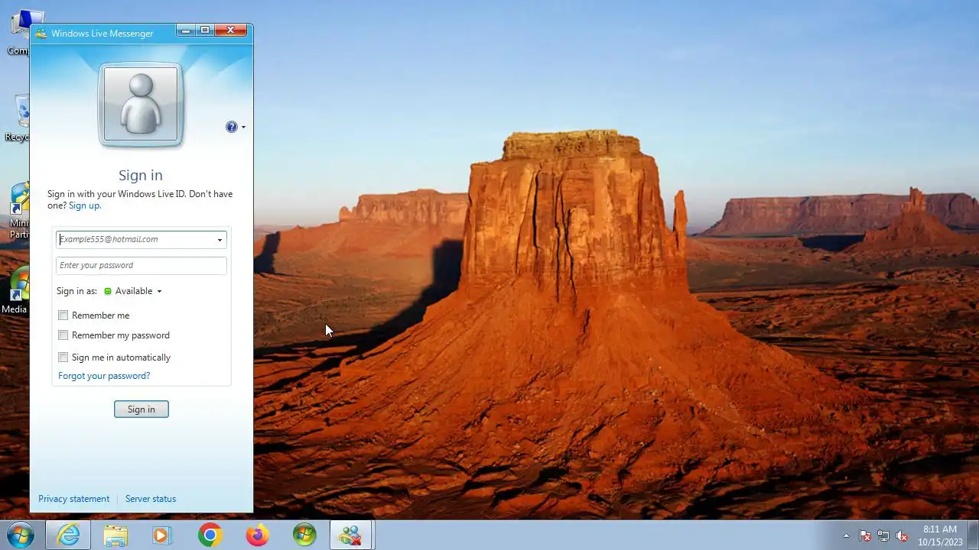Show hidden system tray icons arrow
Screen dimensions: 979x550
pos(846,535)
